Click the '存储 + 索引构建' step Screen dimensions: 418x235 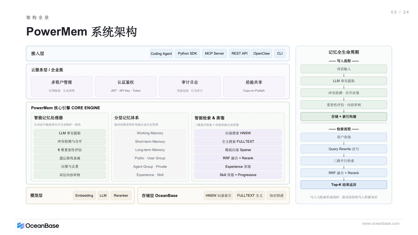pyautogui.click(x=344, y=117)
